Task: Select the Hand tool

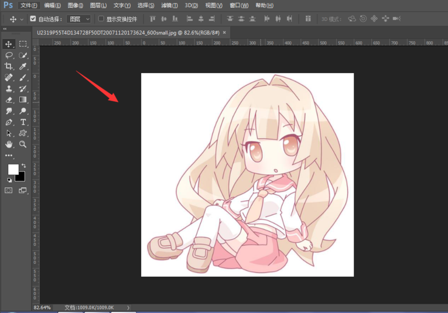Action: point(9,144)
